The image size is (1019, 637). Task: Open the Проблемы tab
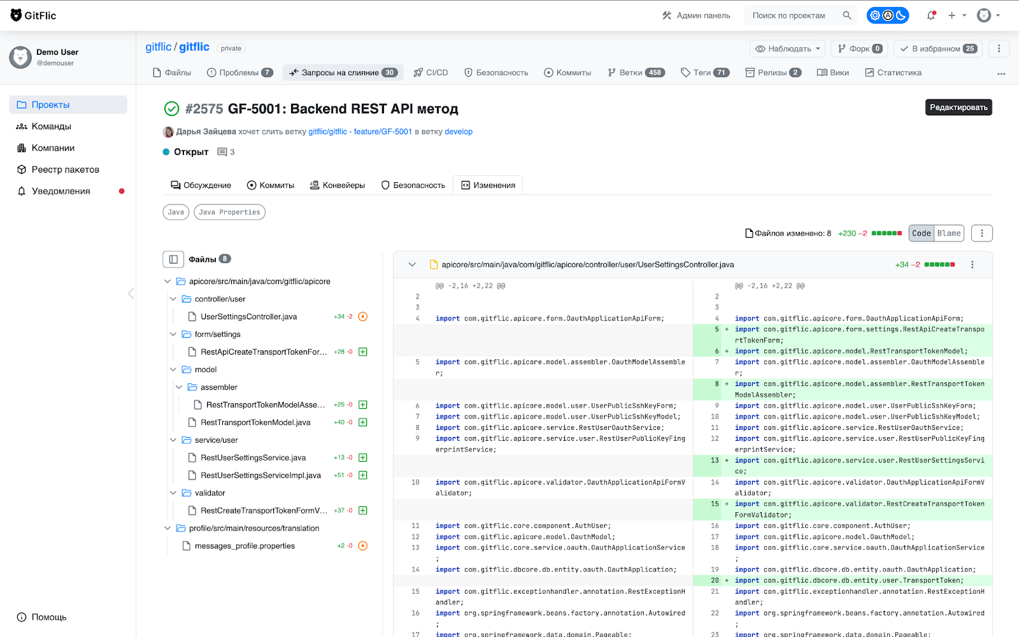pyautogui.click(x=240, y=73)
